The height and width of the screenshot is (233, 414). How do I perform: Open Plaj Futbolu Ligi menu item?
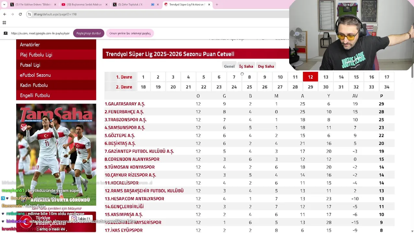pyautogui.click(x=56, y=55)
